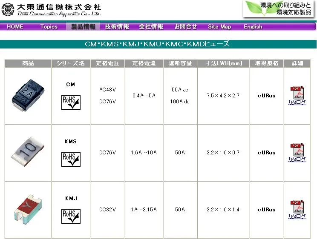Image resolution: width=317 pixels, height=239 pixels.
Task: Click the KMJ fuse product photo
Action: pyautogui.click(x=28, y=210)
